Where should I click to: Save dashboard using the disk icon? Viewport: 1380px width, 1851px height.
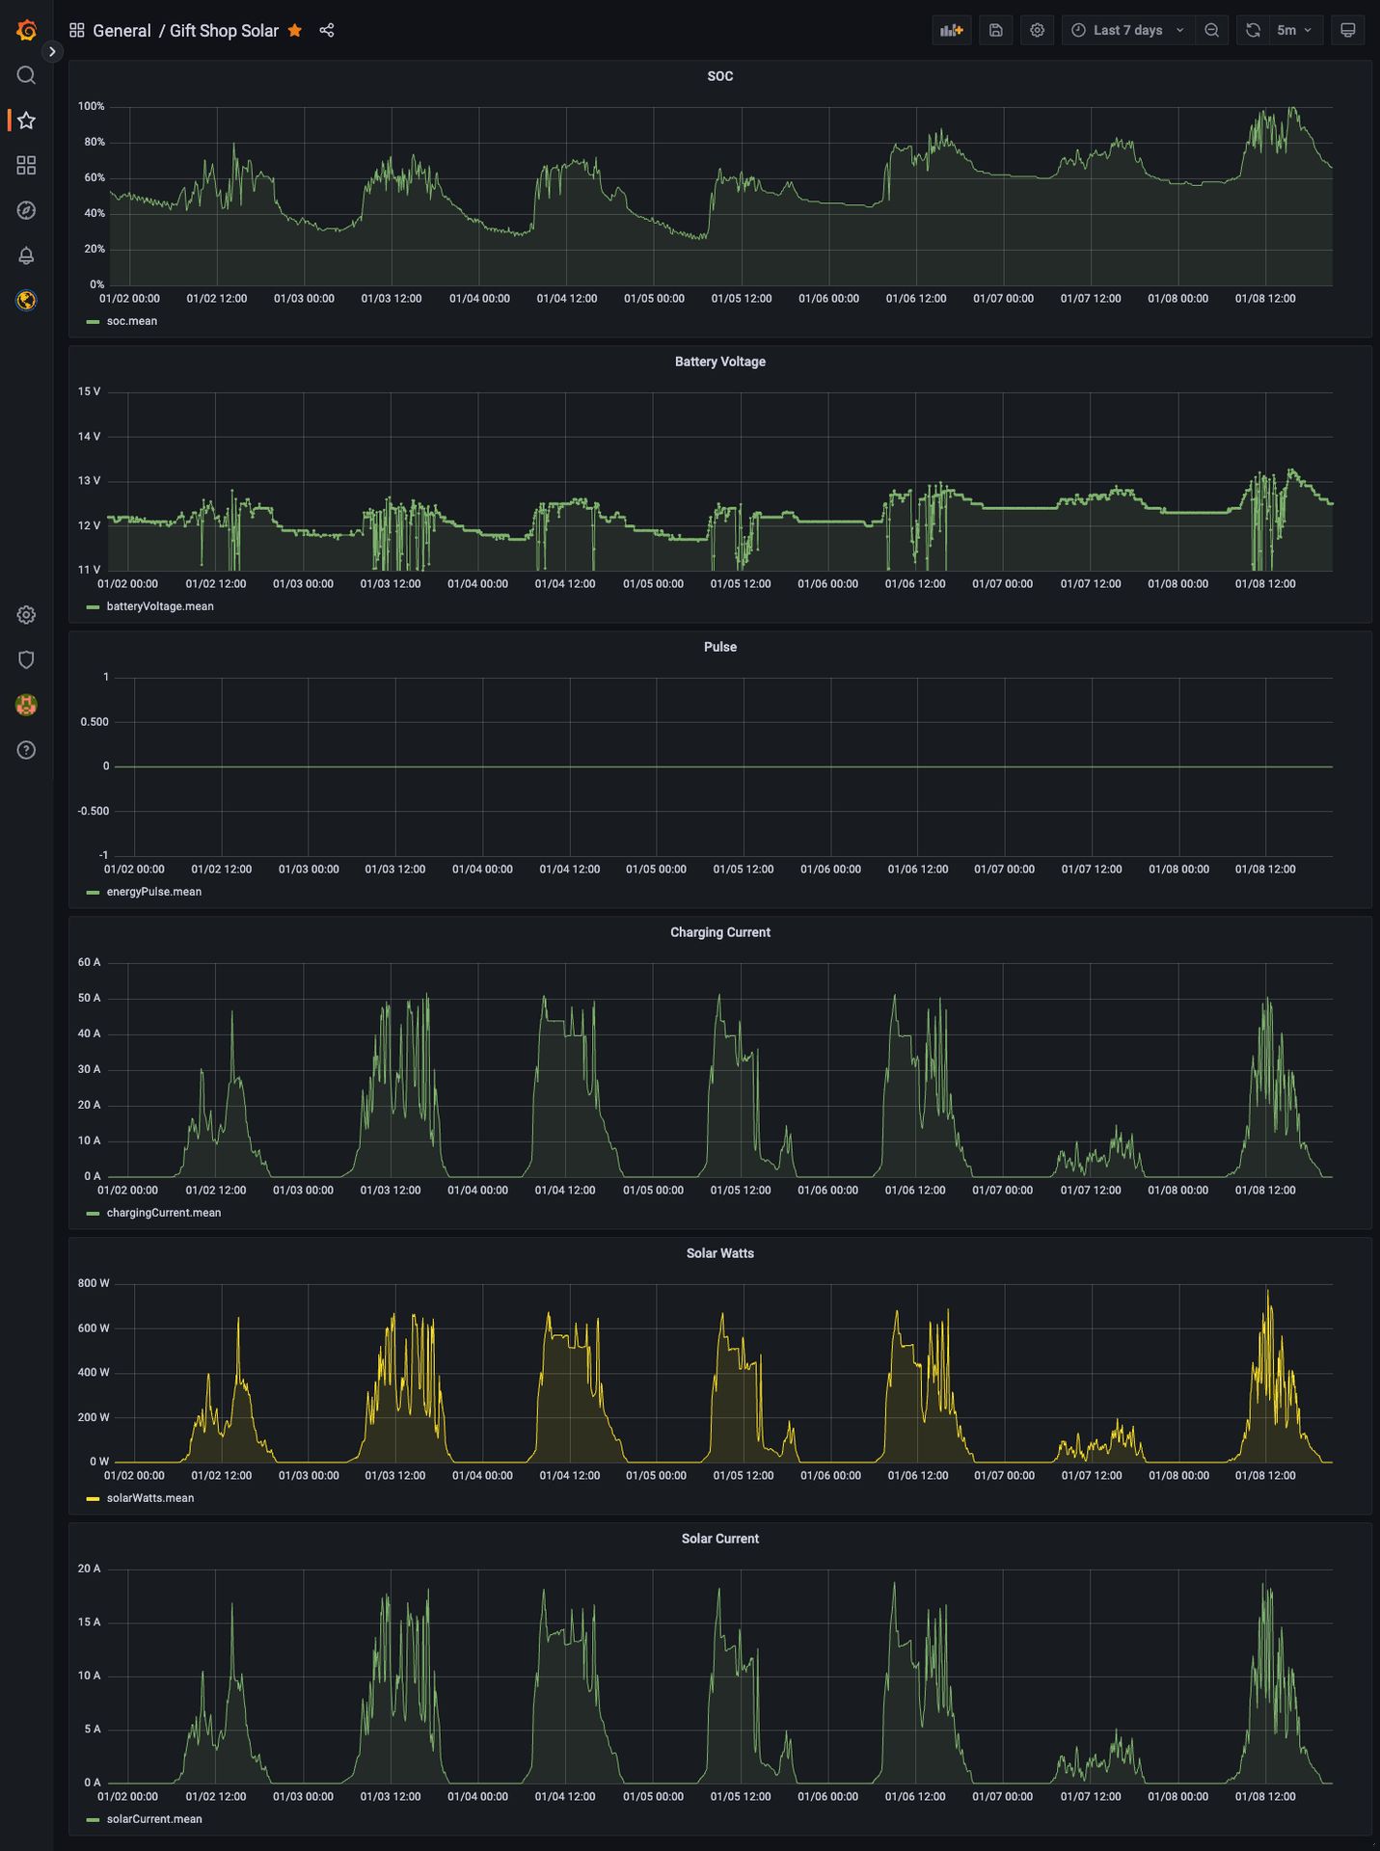[995, 30]
